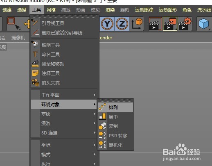
Task: Click the 照明工具 menu entry text
Action: tap(51, 45)
